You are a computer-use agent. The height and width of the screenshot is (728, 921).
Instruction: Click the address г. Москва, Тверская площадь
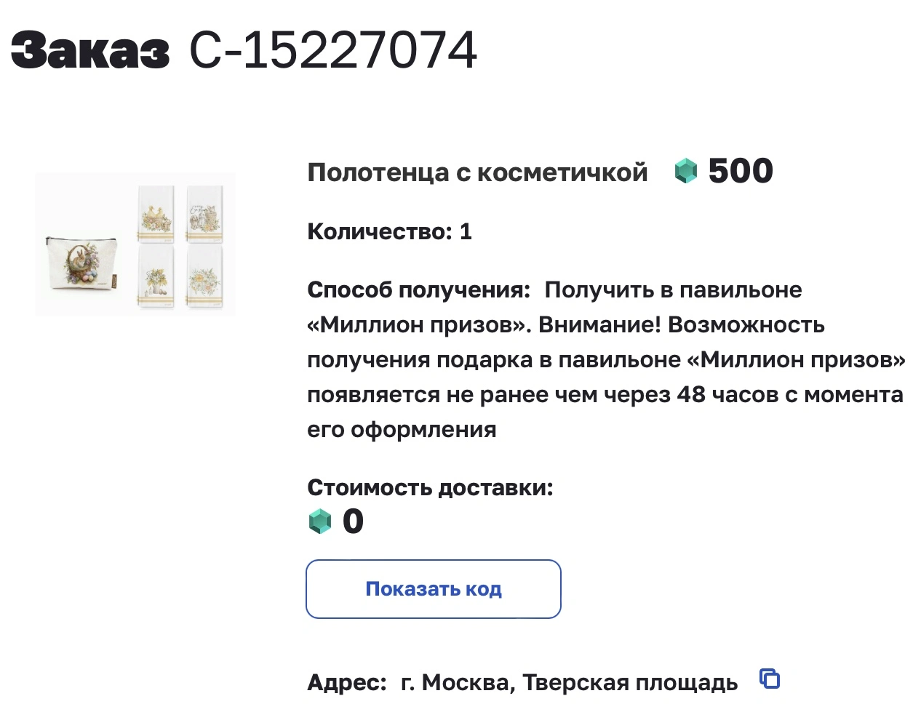(569, 682)
